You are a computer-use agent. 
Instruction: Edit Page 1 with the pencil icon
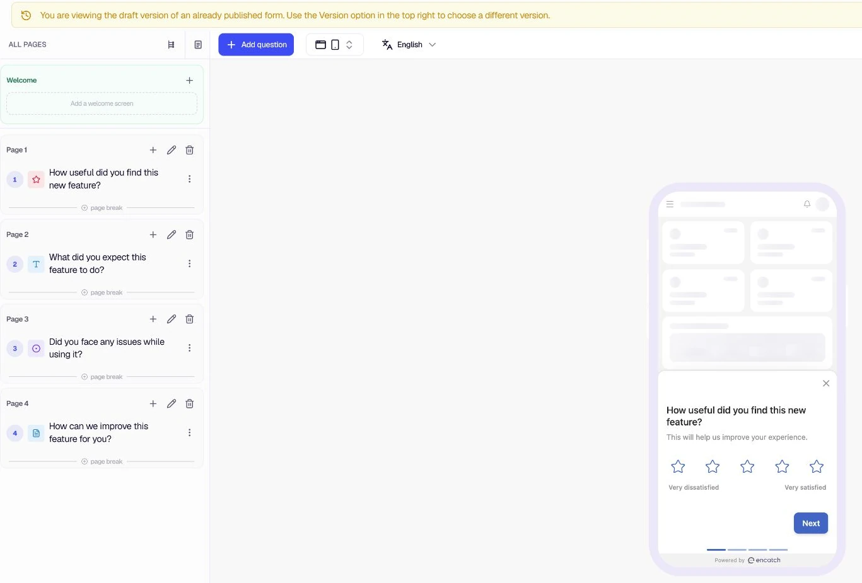click(171, 150)
